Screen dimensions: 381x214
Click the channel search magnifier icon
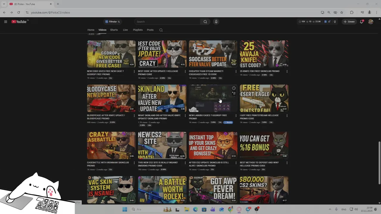point(161,30)
